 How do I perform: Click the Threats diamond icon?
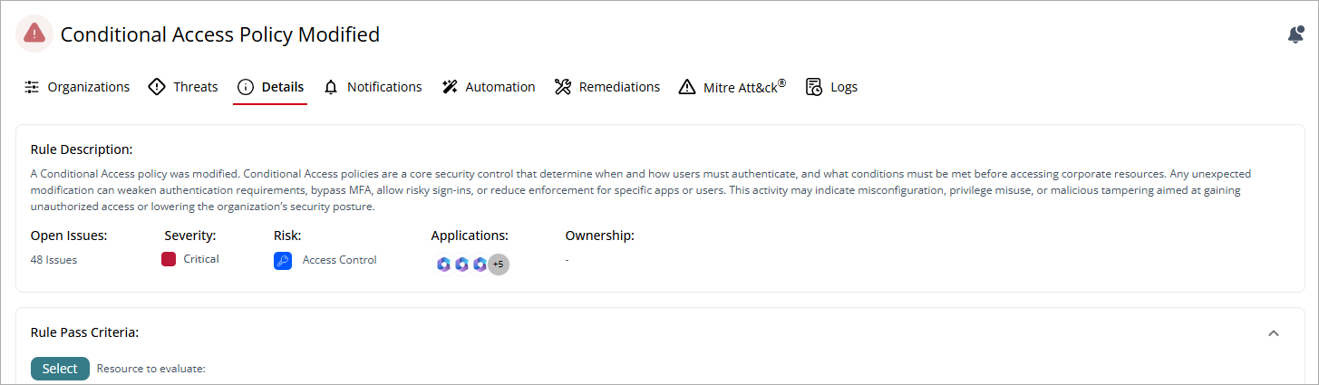(x=157, y=87)
